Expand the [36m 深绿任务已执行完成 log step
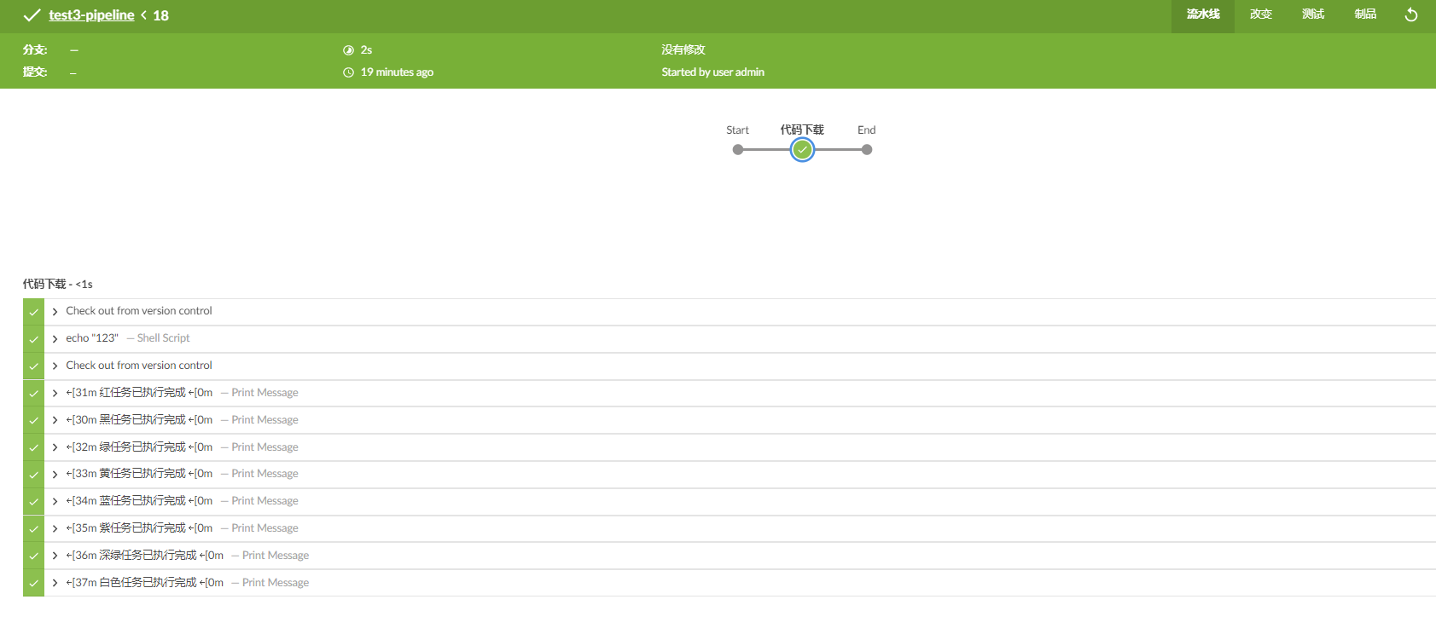The image size is (1436, 634). tap(55, 556)
